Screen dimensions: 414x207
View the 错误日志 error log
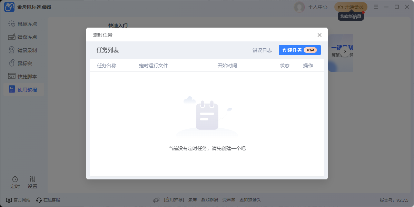pyautogui.click(x=262, y=50)
